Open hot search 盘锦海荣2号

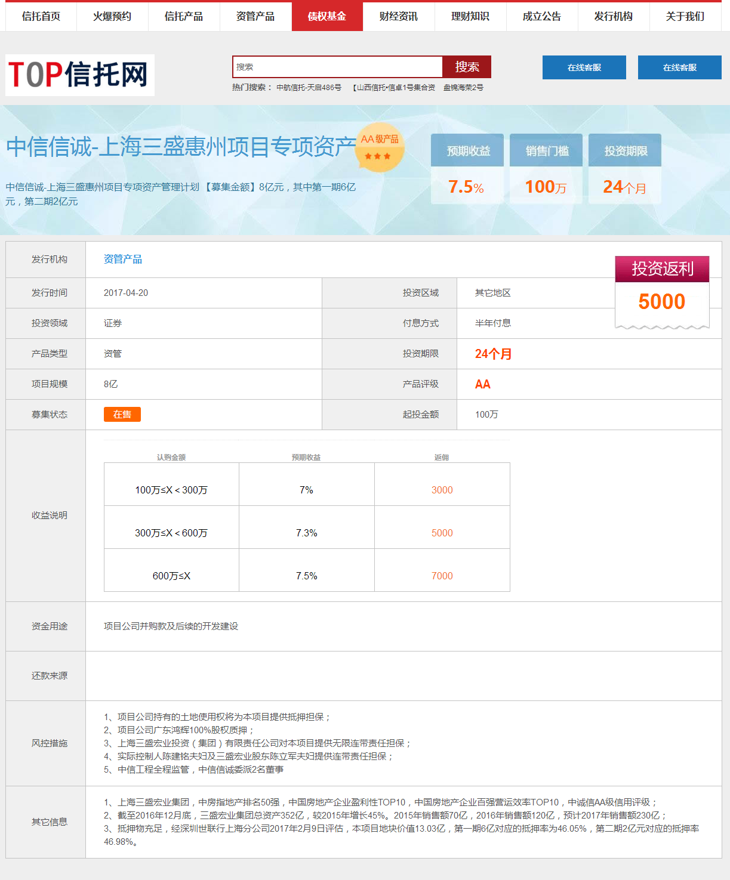click(463, 88)
